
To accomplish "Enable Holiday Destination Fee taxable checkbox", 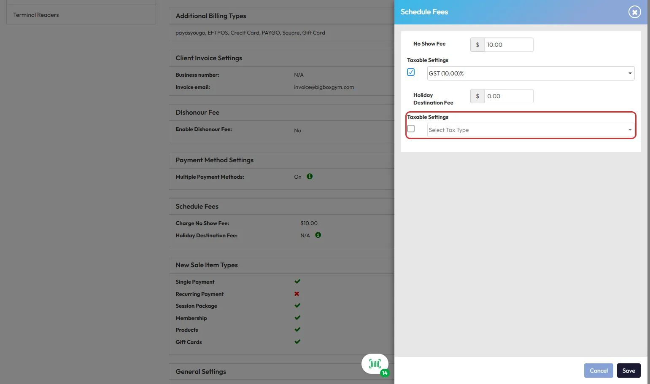I will pos(411,129).
